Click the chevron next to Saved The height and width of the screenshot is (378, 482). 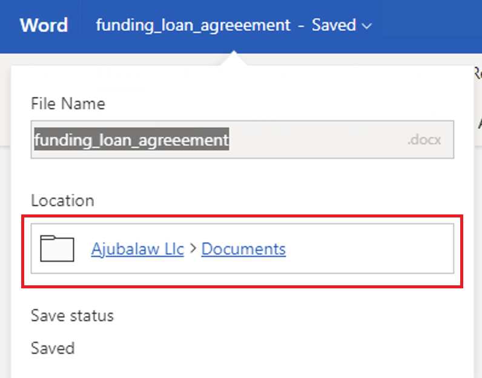click(x=366, y=26)
